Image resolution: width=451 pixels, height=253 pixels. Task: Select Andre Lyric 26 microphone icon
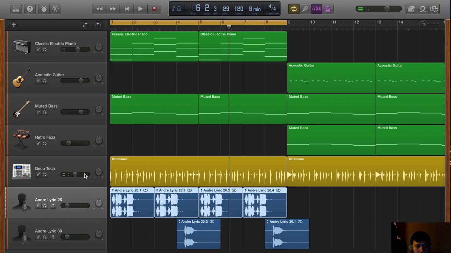pyautogui.click(x=21, y=203)
